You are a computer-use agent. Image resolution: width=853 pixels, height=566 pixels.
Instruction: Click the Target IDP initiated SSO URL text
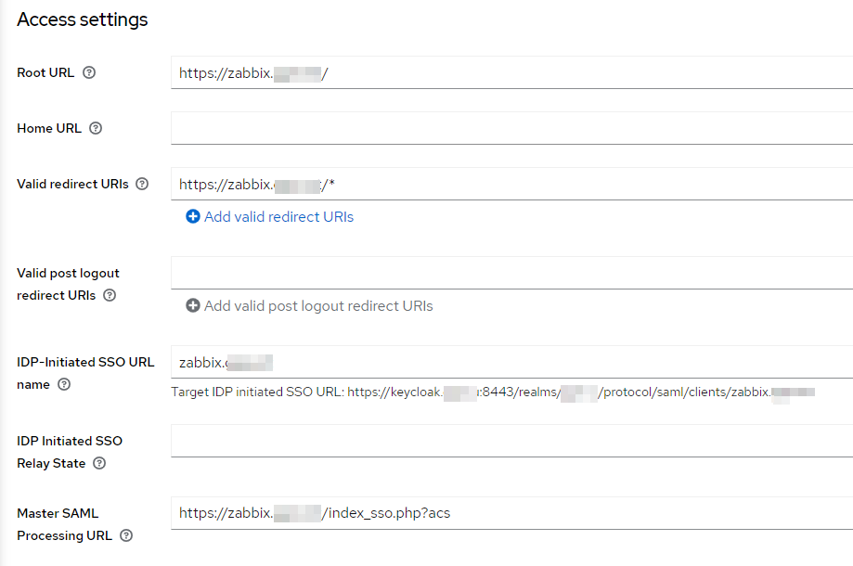(492, 392)
